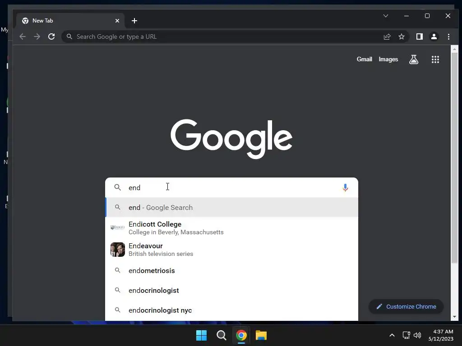The height and width of the screenshot is (346, 462).
Task: Open Gmail link
Action: click(x=365, y=59)
